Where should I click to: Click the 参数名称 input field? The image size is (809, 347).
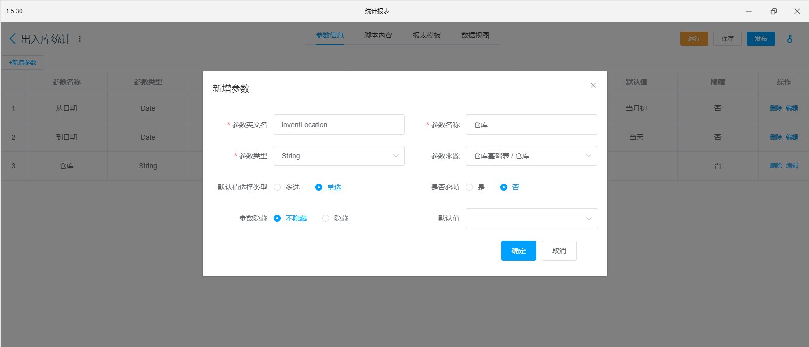coord(531,125)
